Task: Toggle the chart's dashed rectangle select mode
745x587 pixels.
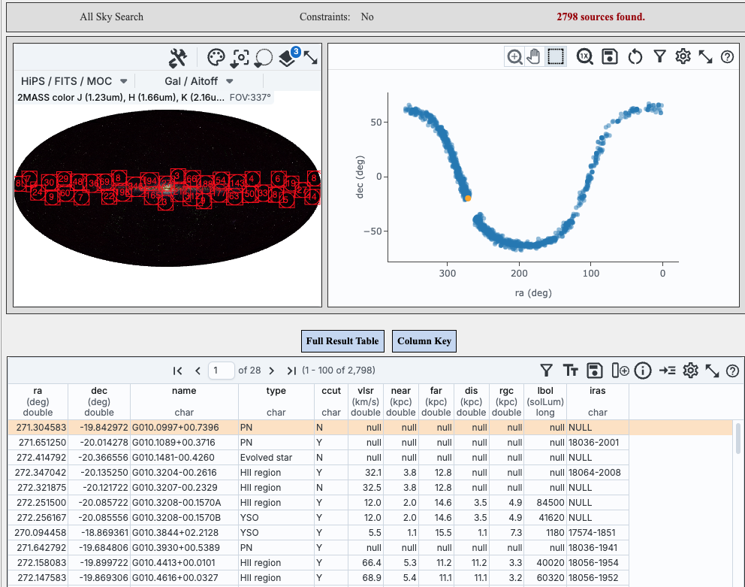Action: [555, 56]
